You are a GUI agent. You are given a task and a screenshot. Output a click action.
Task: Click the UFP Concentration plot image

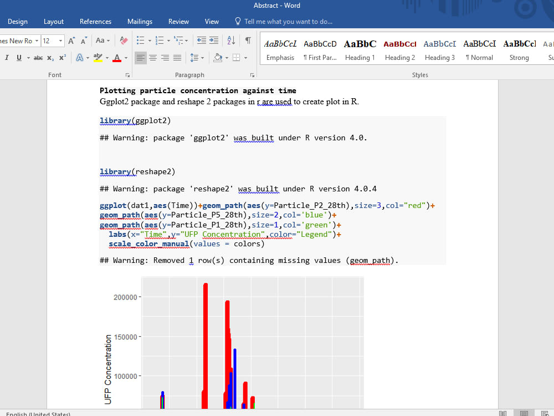[234, 342]
